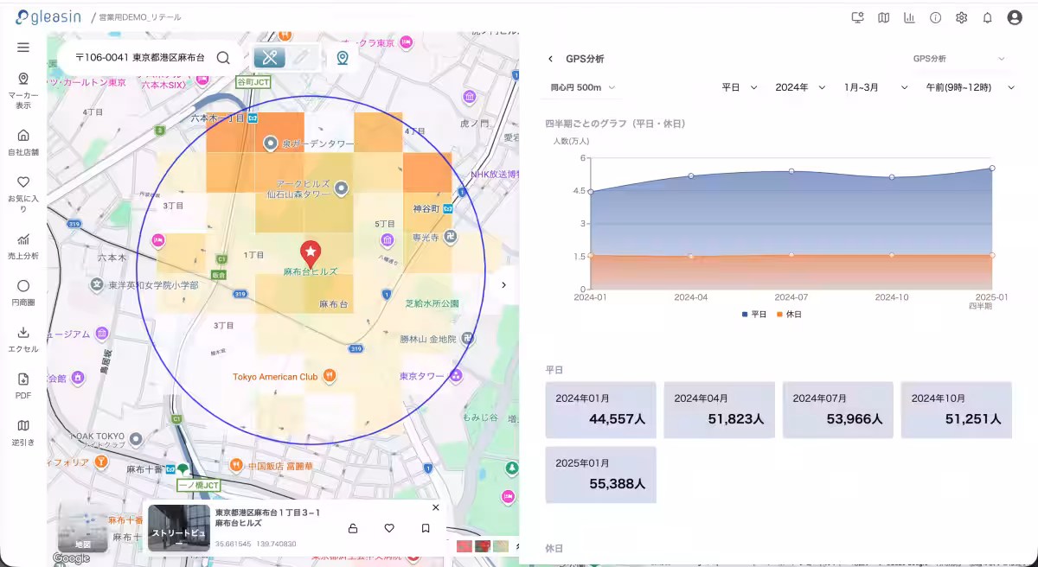
Task: Go back with GPS分析 arrow
Action: pyautogui.click(x=550, y=59)
